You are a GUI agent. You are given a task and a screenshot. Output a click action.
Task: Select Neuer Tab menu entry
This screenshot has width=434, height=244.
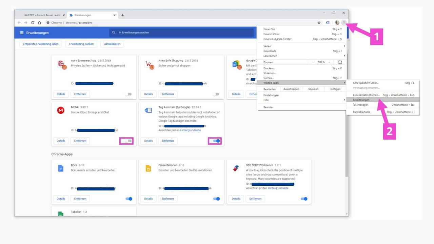[302, 29]
